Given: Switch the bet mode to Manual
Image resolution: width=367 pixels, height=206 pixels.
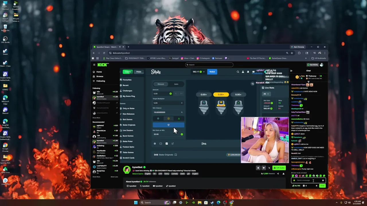Looking at the screenshot, I should (x=161, y=84).
